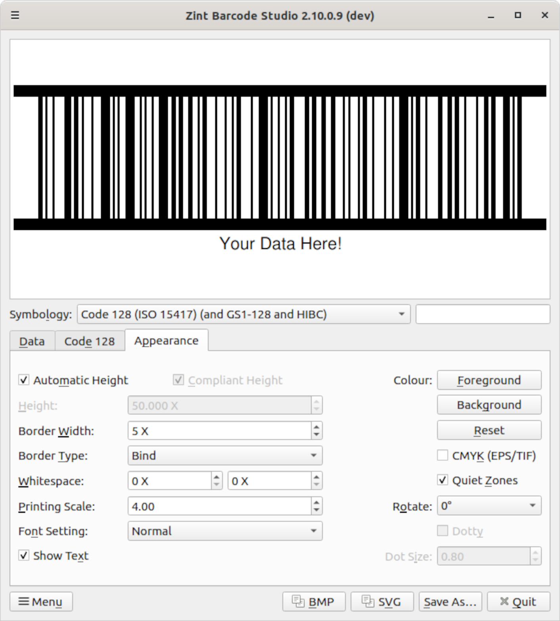Image resolution: width=560 pixels, height=621 pixels.
Task: Increase Border Width with up arrow
Action: click(x=316, y=427)
